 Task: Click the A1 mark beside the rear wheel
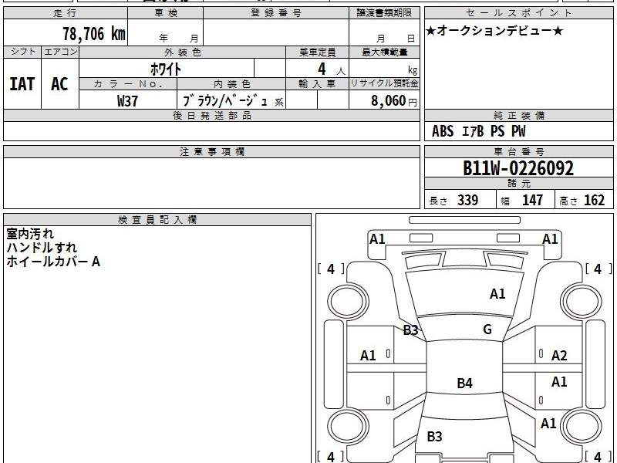coord(548,424)
